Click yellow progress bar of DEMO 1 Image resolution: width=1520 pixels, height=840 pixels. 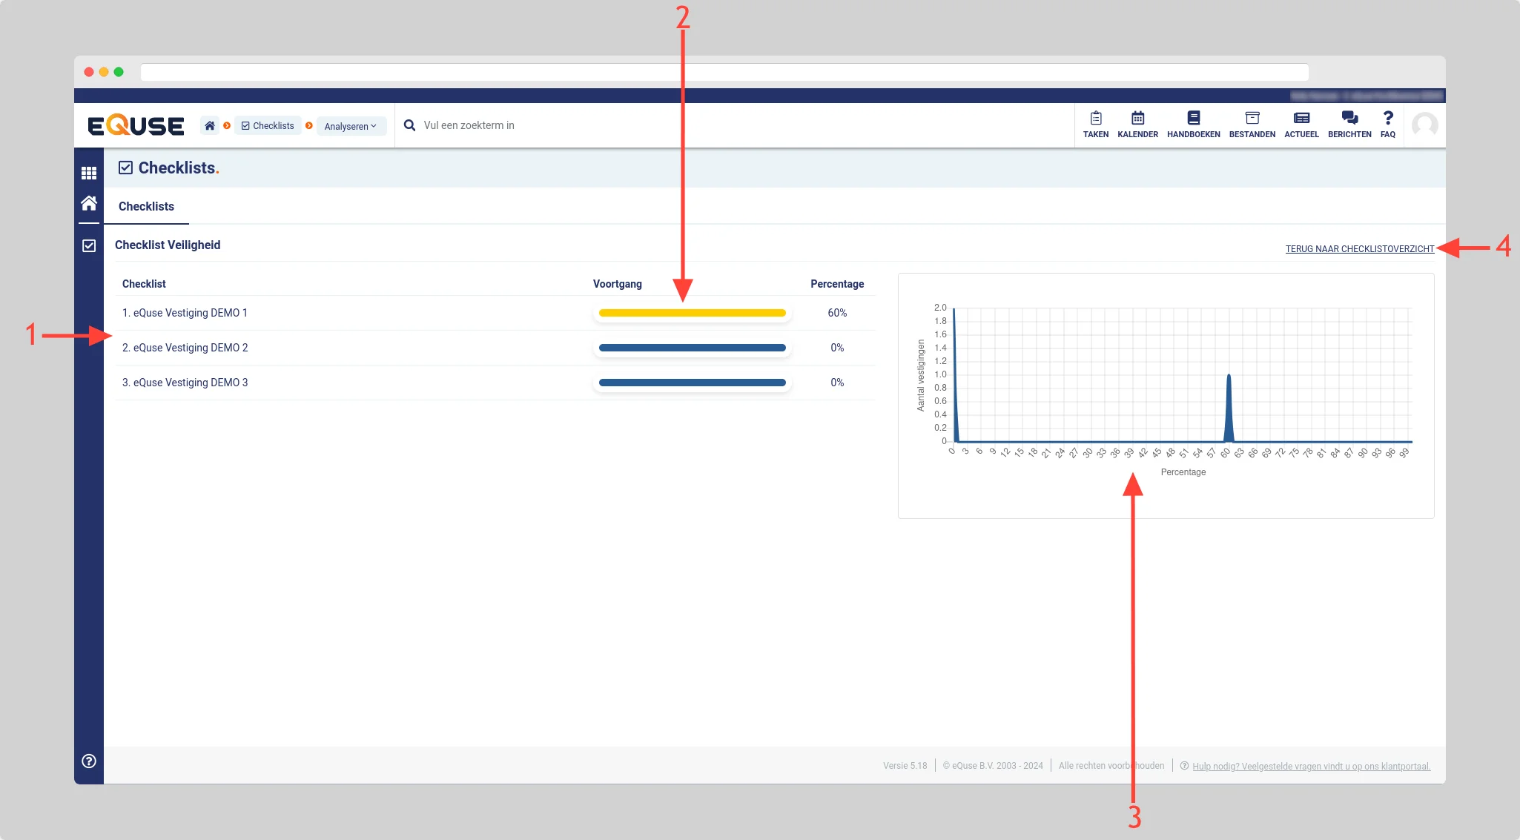(x=692, y=313)
